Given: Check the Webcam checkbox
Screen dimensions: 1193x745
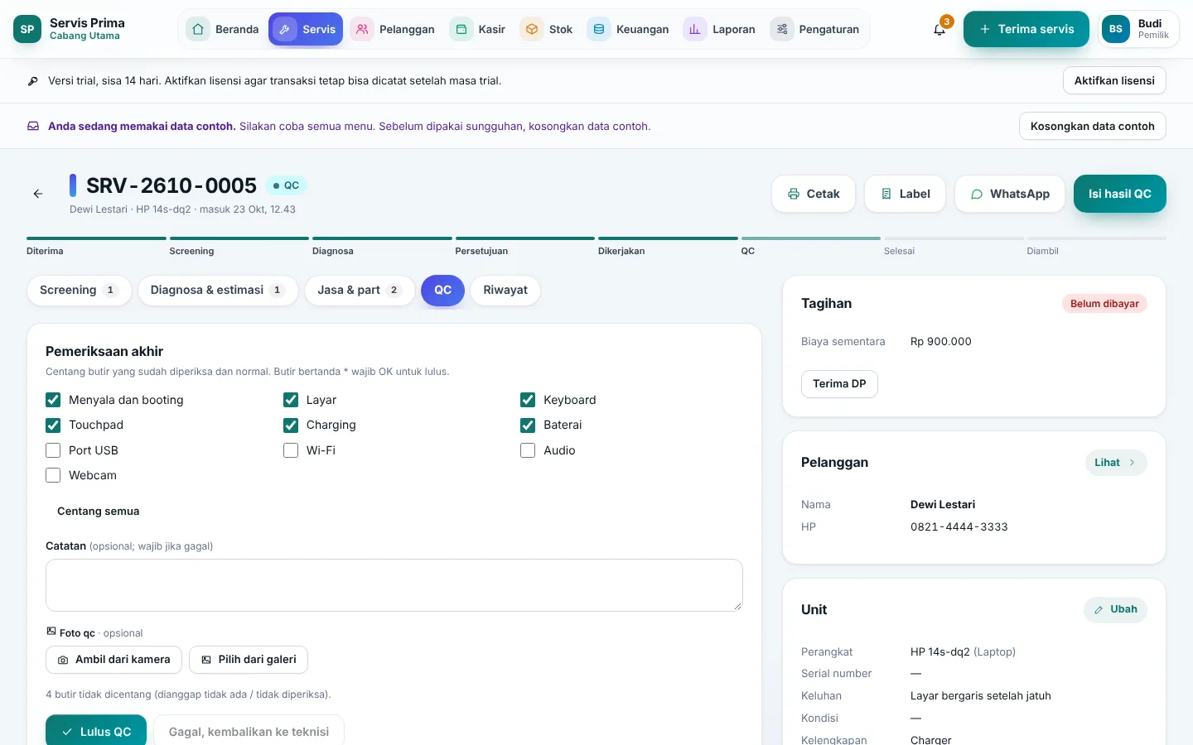Looking at the screenshot, I should [53, 475].
